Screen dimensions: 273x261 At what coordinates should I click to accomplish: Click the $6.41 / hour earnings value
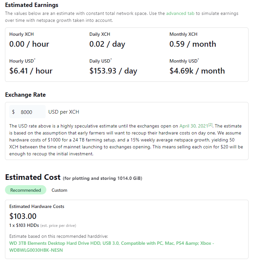[31, 71]
